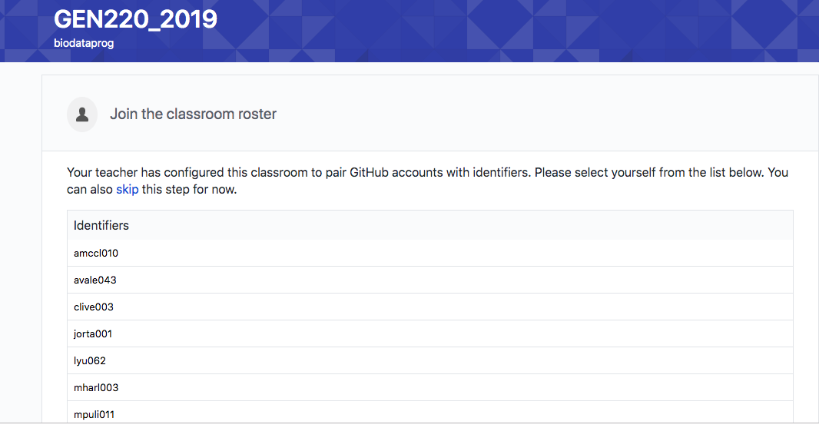Click the Identifiers column header
The image size is (819, 428).
click(x=101, y=225)
